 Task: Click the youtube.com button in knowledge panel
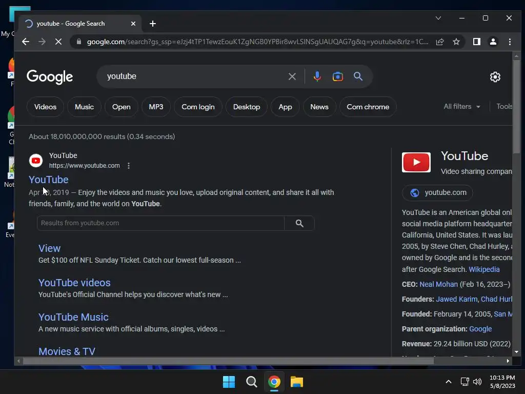437,193
